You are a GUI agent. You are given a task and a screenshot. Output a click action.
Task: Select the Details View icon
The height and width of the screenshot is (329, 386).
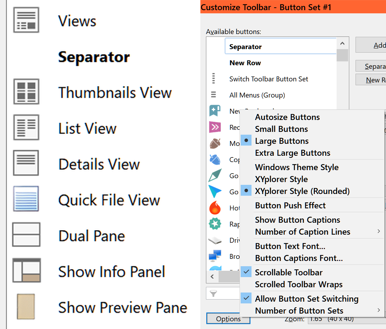tap(26, 163)
